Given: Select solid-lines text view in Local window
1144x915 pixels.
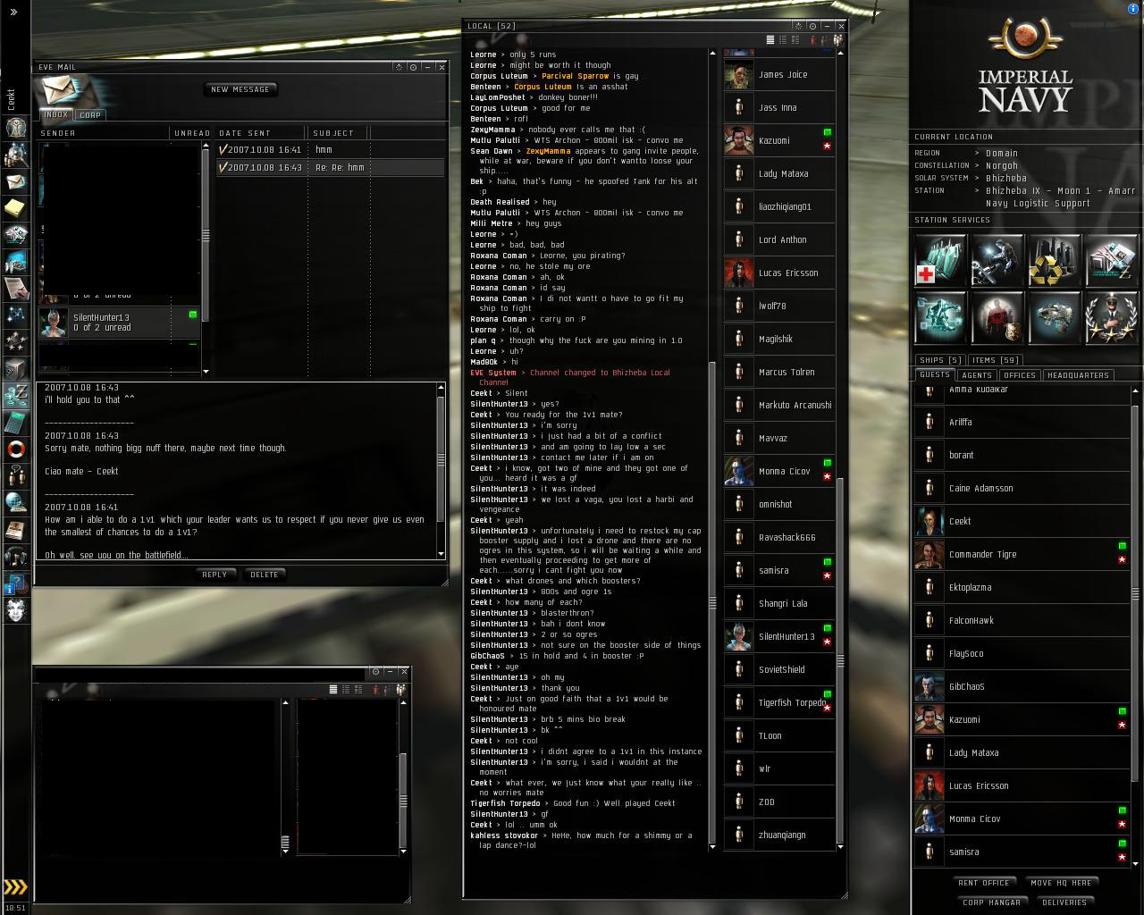Looking at the screenshot, I should click(770, 39).
